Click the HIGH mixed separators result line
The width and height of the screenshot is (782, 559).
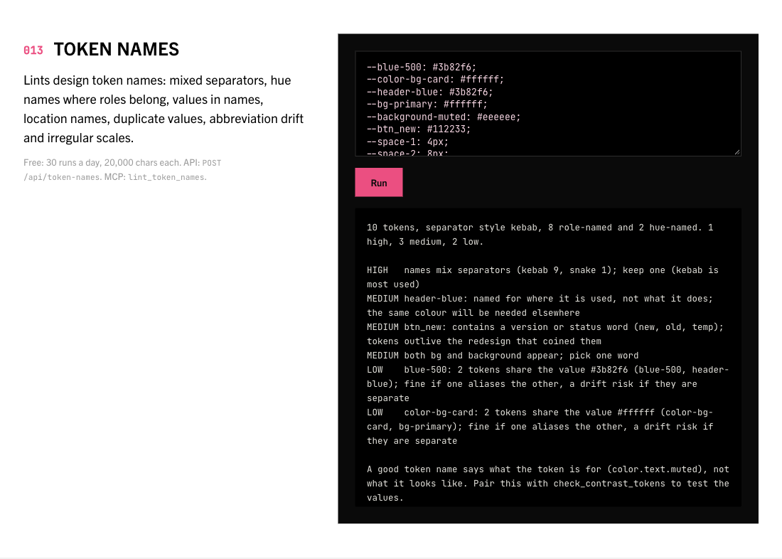pyautogui.click(x=542, y=277)
